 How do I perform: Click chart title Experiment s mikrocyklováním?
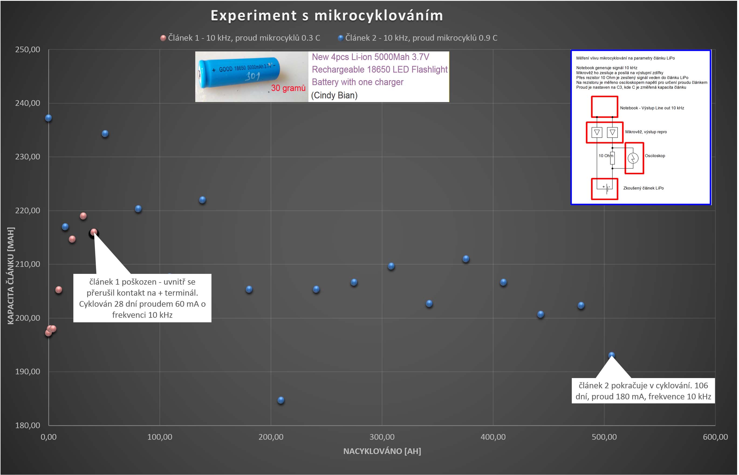(x=327, y=15)
